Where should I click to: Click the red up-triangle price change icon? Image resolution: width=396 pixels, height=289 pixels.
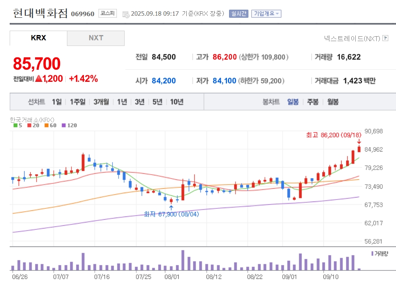(39, 79)
